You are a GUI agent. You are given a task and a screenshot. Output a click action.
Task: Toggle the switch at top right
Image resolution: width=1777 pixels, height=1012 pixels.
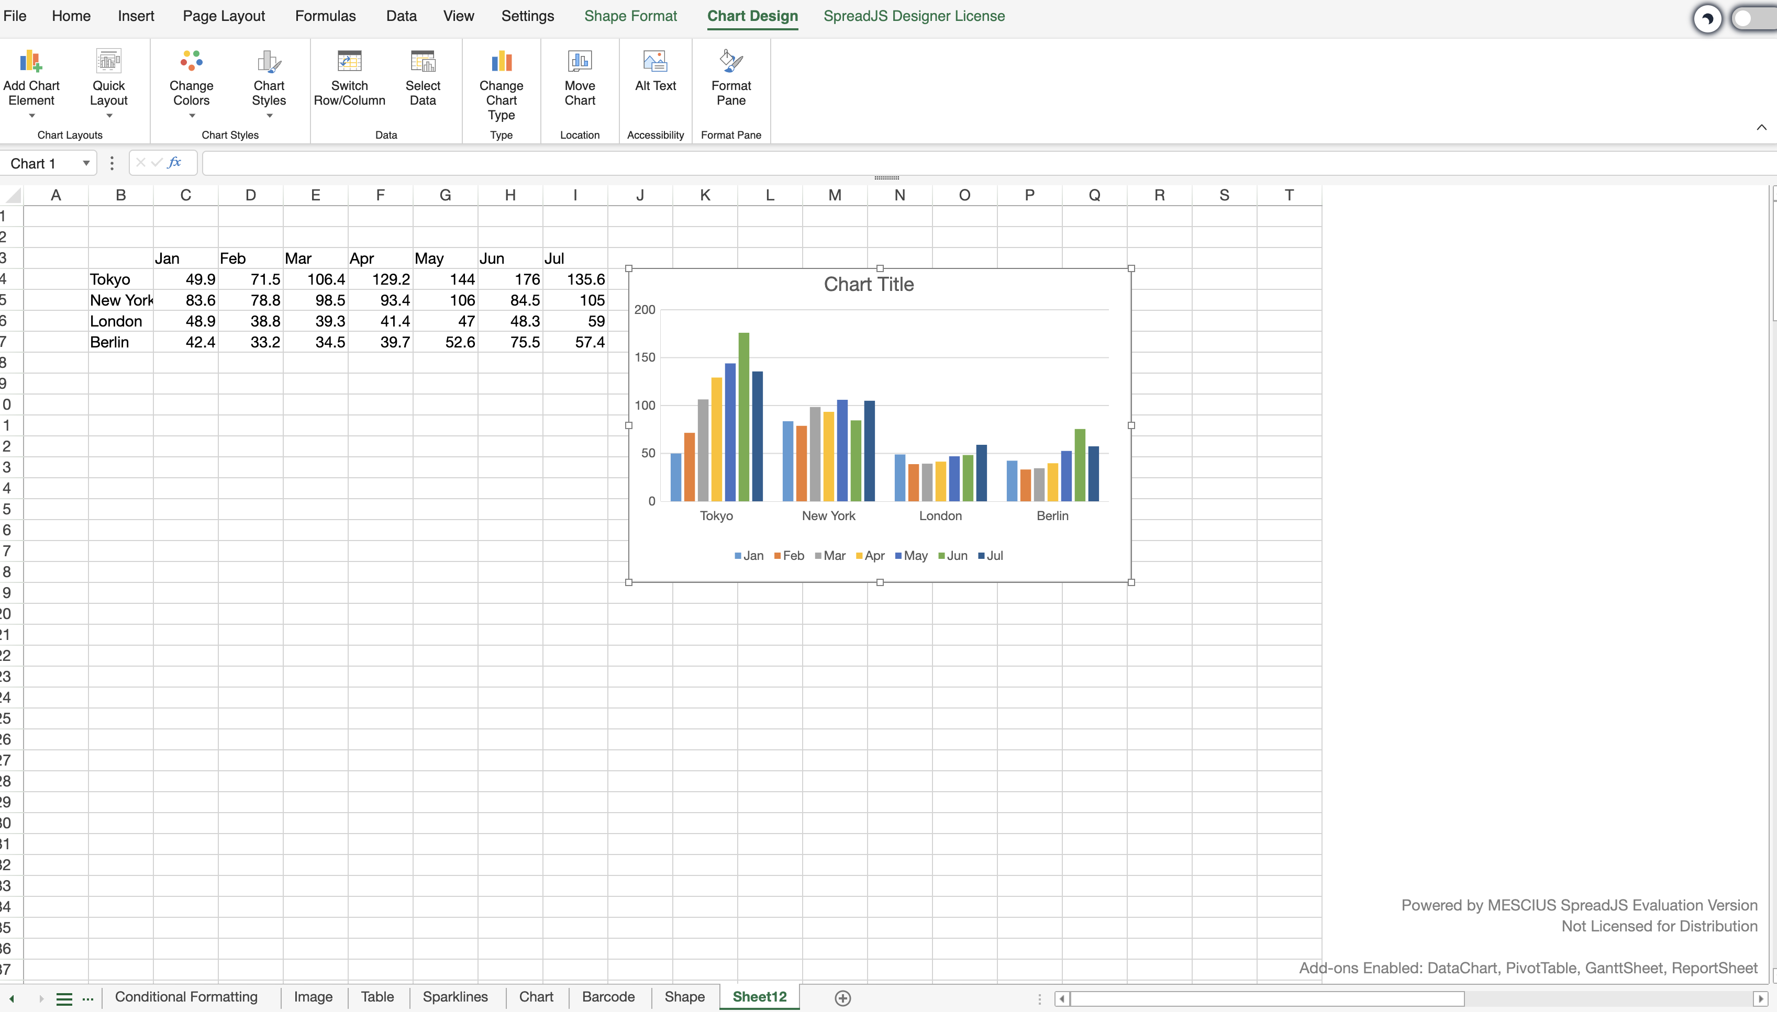tap(1753, 19)
